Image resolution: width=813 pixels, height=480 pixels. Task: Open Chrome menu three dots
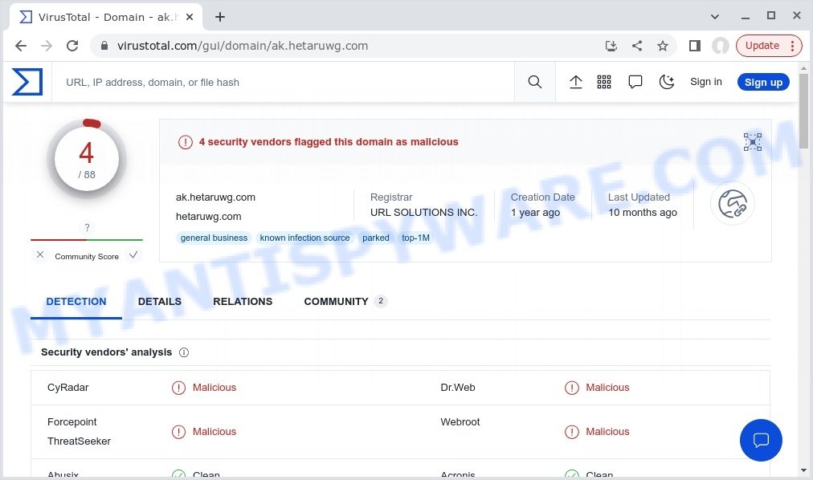[792, 46]
